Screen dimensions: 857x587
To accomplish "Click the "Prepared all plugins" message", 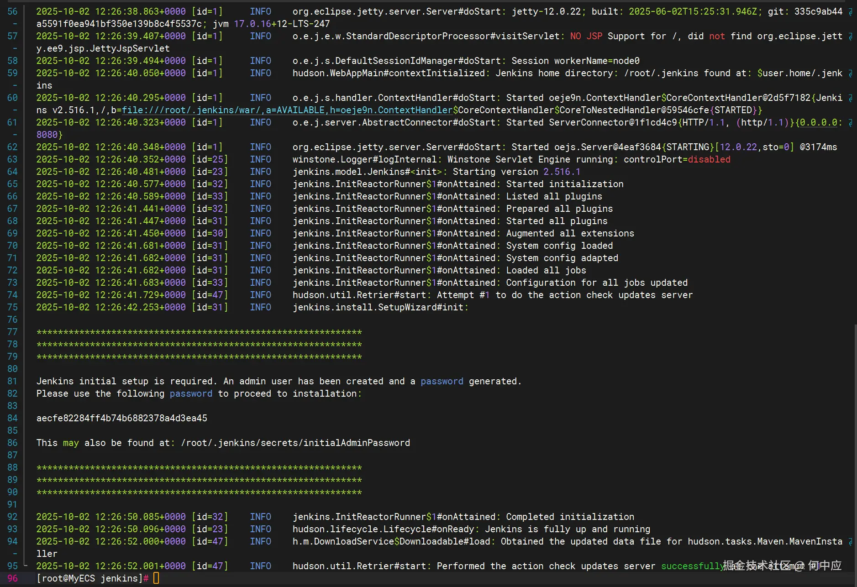I will tap(560, 209).
